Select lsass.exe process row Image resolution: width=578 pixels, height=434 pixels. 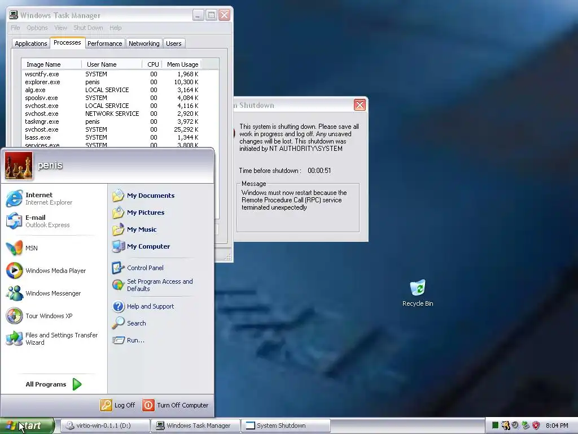[112, 137]
